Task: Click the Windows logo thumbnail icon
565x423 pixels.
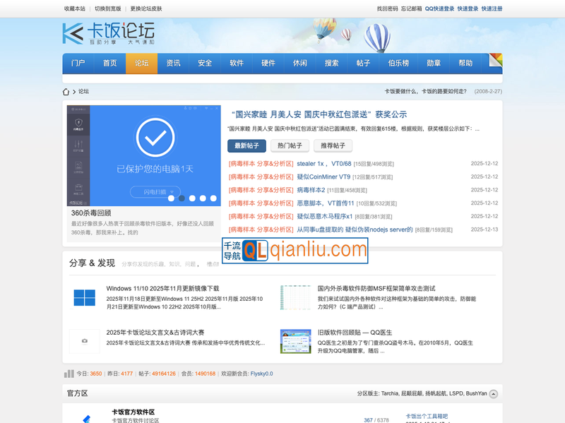Action: (85, 297)
